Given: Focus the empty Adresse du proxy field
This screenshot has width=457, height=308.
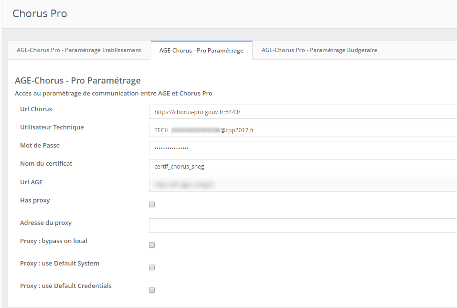Looking at the screenshot, I should 303,225.
